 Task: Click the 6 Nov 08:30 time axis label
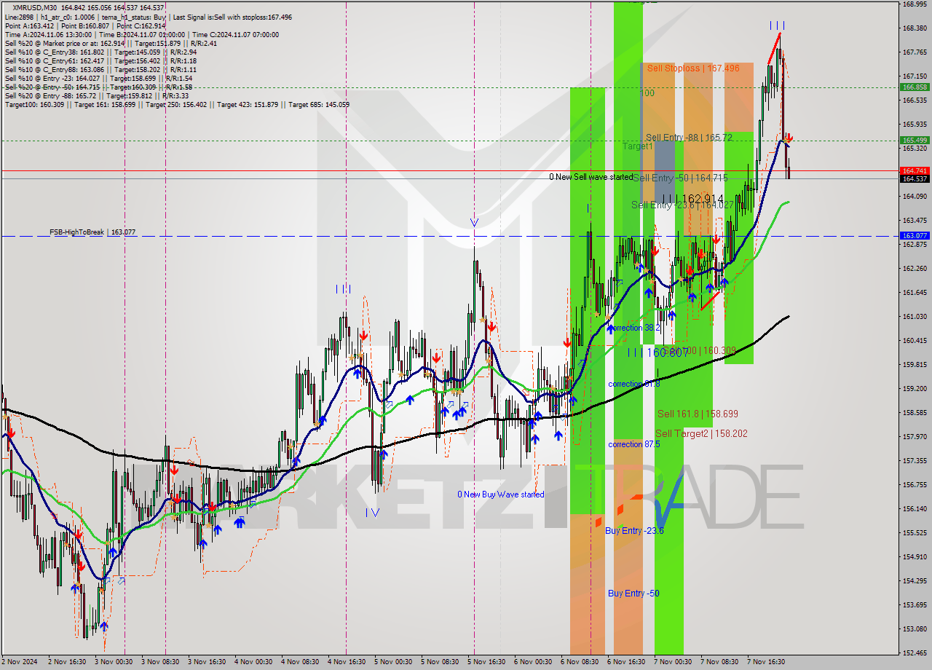(x=580, y=662)
